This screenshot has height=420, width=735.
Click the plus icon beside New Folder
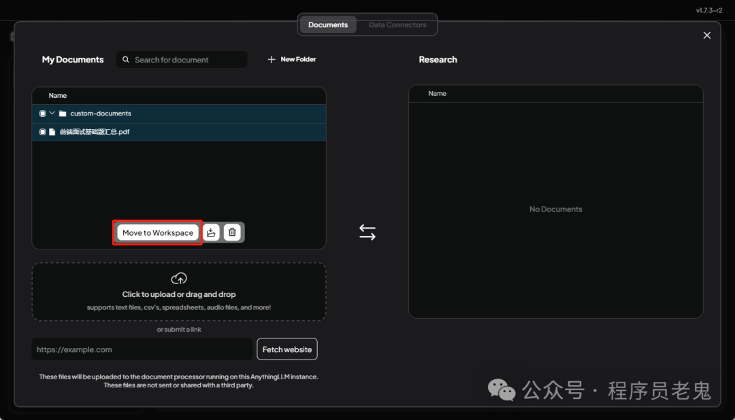pos(272,59)
